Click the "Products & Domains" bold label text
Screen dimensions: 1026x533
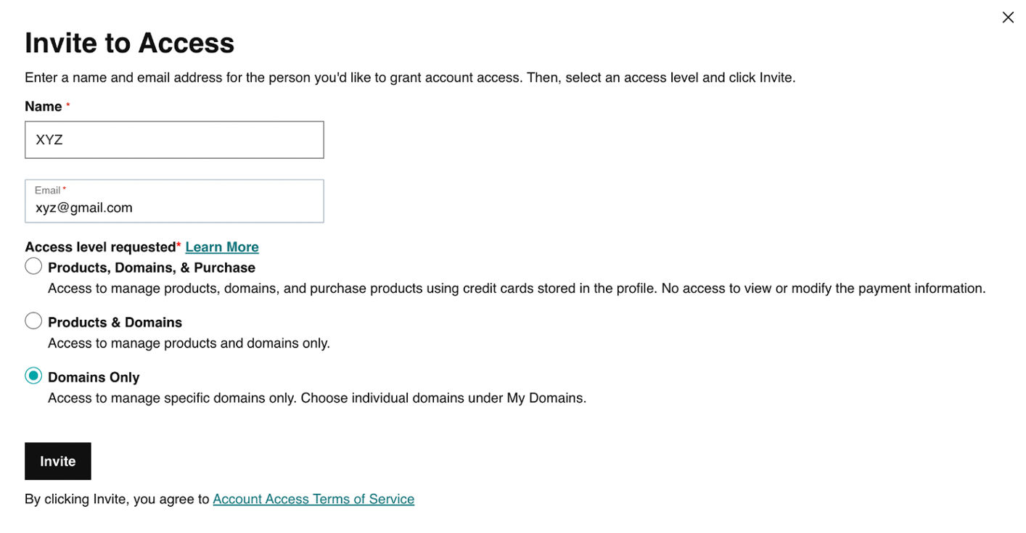point(115,322)
